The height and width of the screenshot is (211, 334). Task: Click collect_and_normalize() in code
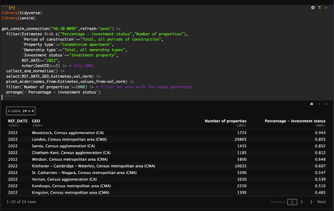[x=32, y=71]
